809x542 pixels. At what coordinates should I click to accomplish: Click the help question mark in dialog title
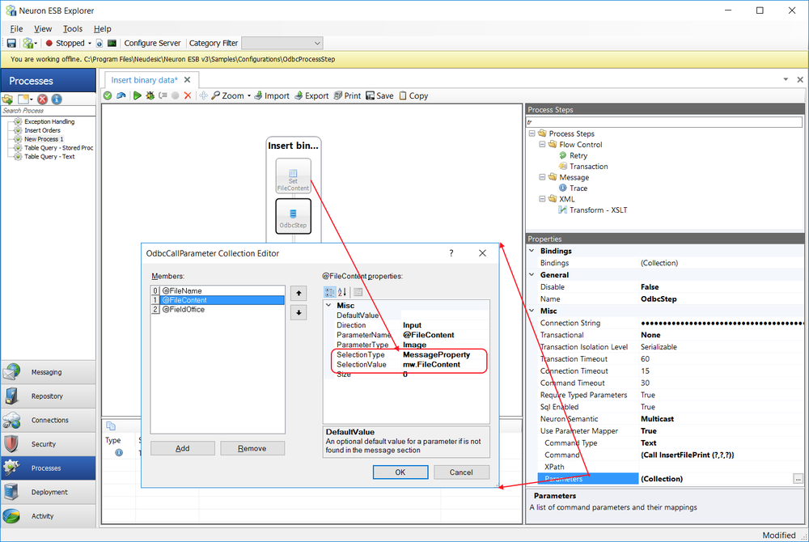(451, 253)
